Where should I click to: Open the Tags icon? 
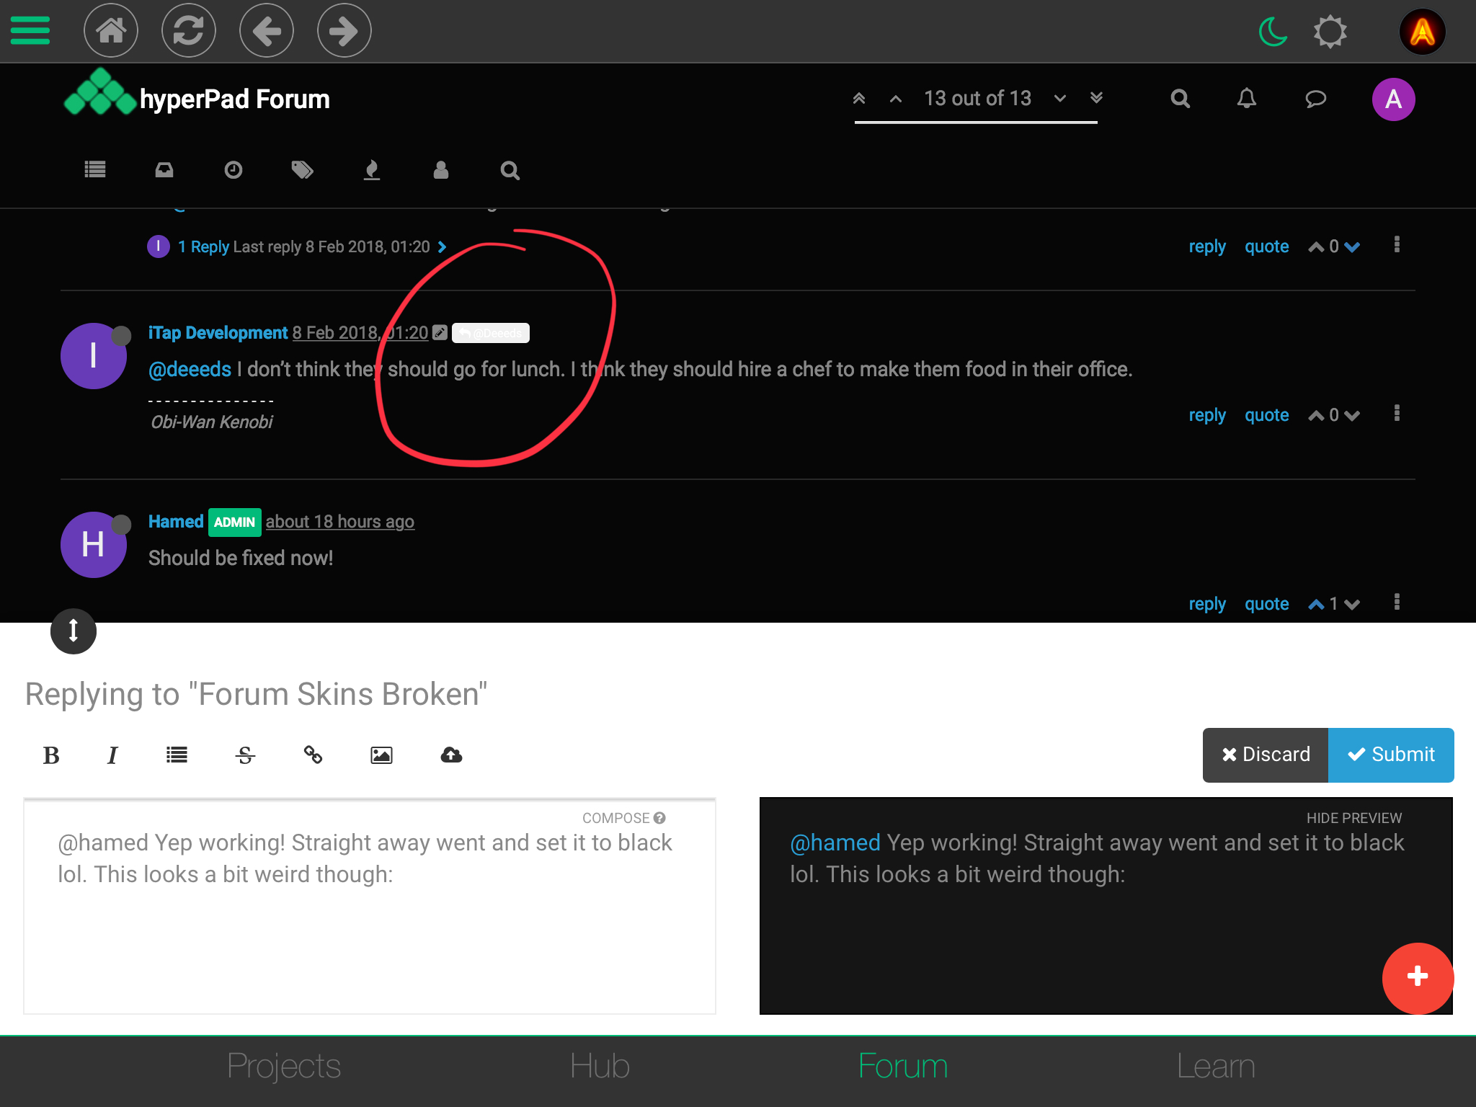[x=302, y=170]
